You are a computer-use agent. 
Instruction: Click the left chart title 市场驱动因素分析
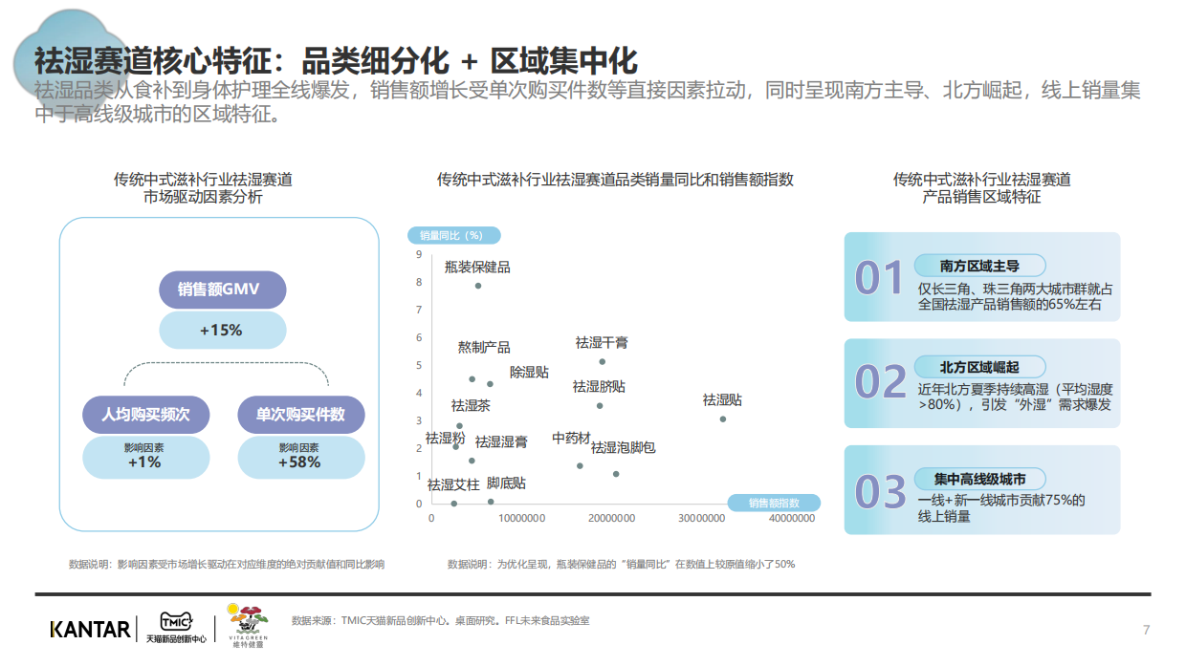point(203,197)
